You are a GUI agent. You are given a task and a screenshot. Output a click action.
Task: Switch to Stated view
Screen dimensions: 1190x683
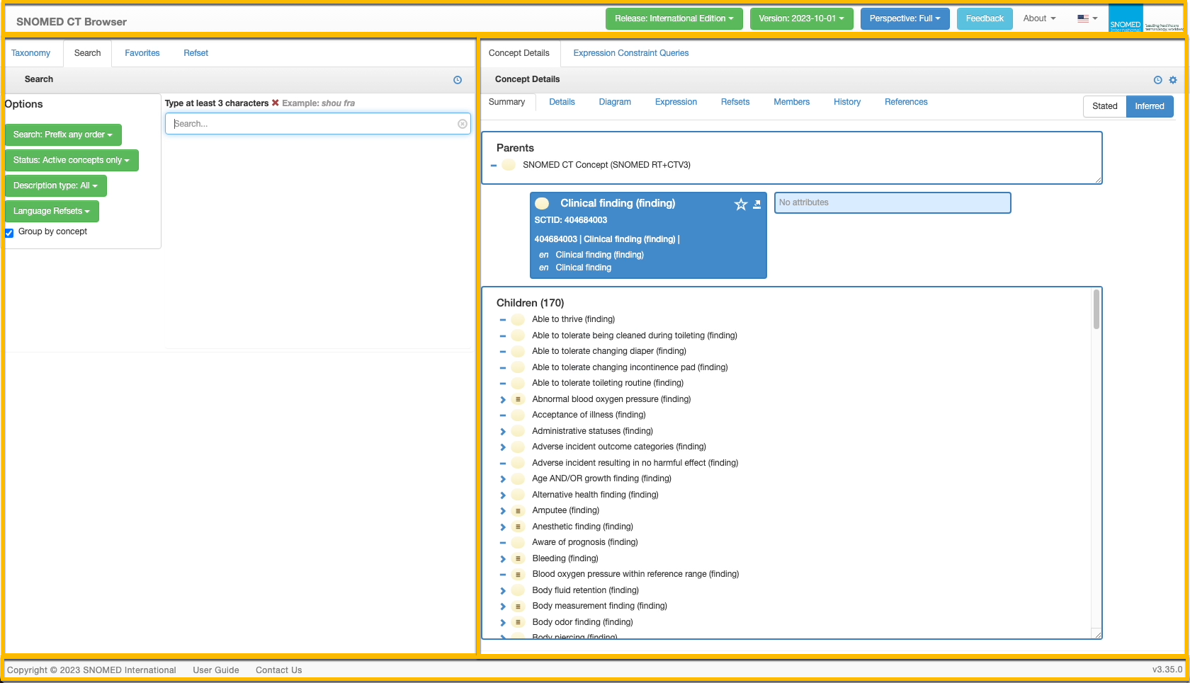coord(1104,106)
